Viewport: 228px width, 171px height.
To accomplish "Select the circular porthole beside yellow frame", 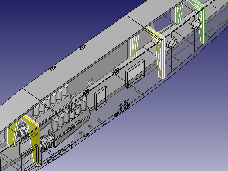I will (172, 43).
